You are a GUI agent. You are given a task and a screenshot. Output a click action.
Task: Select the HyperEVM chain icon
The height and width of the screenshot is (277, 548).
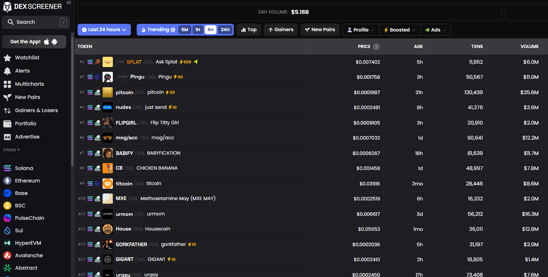(7, 243)
